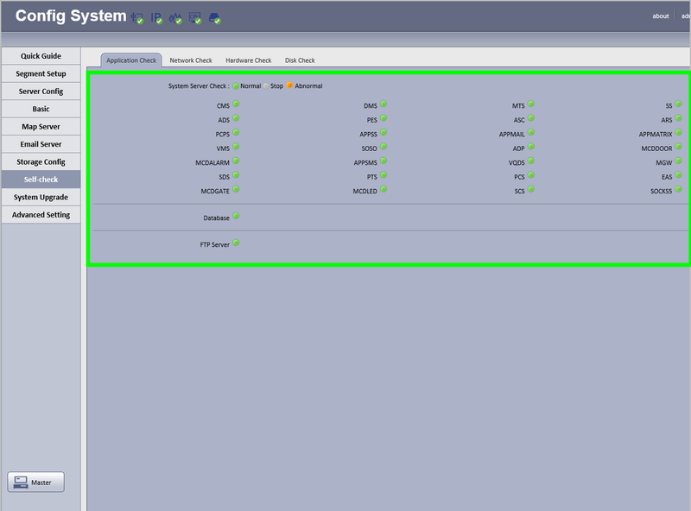Click the orange Abnormal legend indicator
The height and width of the screenshot is (511, 691).
(x=289, y=85)
